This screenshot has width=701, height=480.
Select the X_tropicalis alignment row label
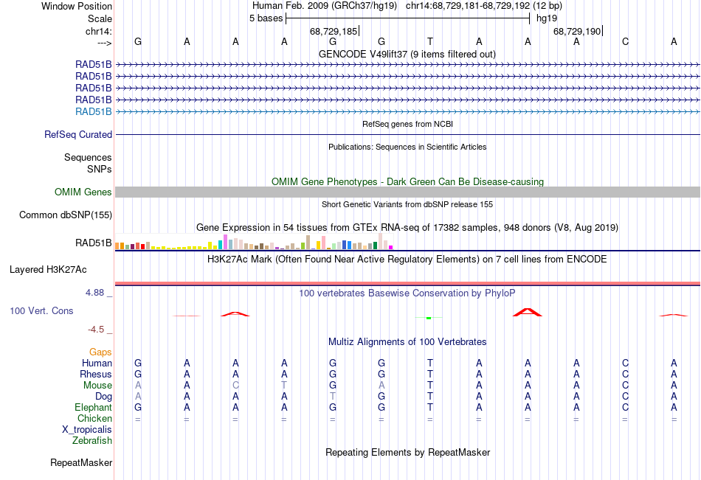coord(87,430)
